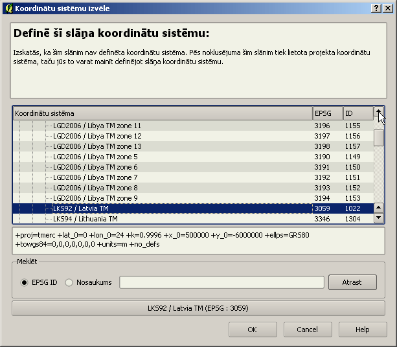This screenshot has width=397, height=347.
Task: Click the list scrollbar thumb handle
Action: [378, 138]
